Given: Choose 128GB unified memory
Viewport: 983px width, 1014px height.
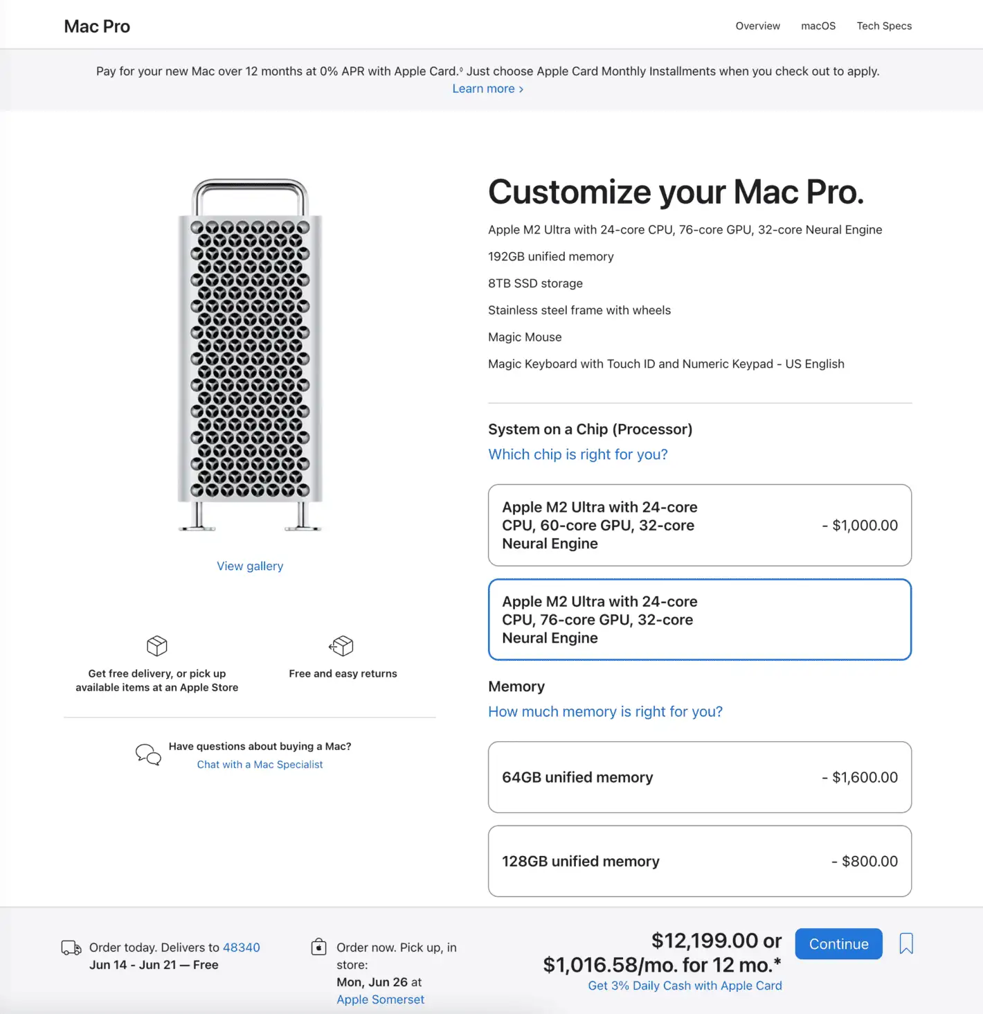Looking at the screenshot, I should pos(700,861).
